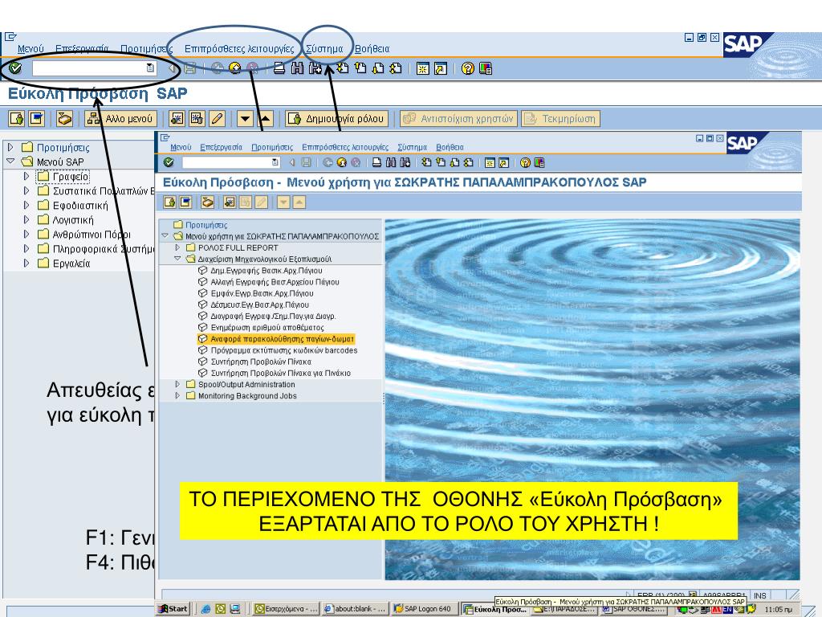This screenshot has width=822, height=617.
Task: Expand the Προτιμήσεις folder in the back window tree
Action: click(x=10, y=147)
